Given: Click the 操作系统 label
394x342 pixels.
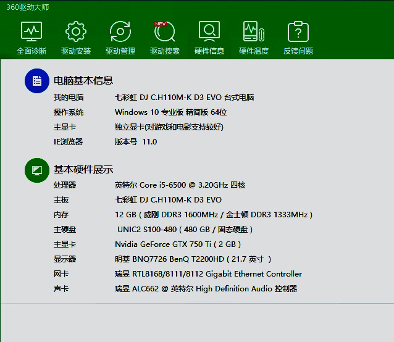Looking at the screenshot, I should 69,112.
